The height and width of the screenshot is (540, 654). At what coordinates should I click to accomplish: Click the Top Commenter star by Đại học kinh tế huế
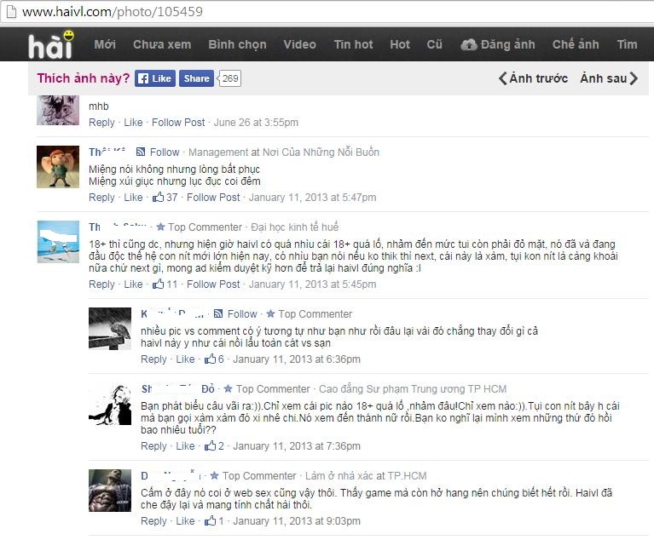point(160,227)
